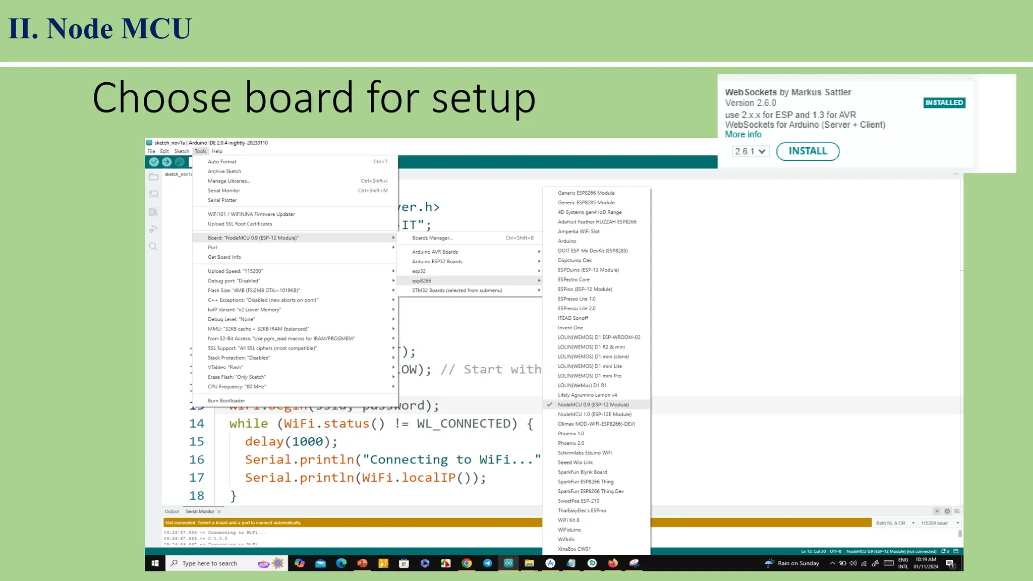1033x581 pixels.
Task: Open the Both NL & CR line ending dropdown
Action: 895,523
